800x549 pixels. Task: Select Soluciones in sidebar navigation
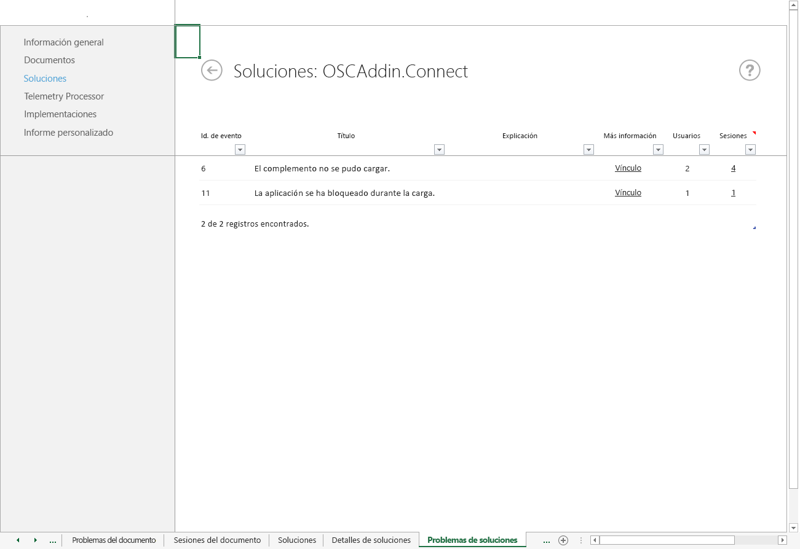pos(45,79)
